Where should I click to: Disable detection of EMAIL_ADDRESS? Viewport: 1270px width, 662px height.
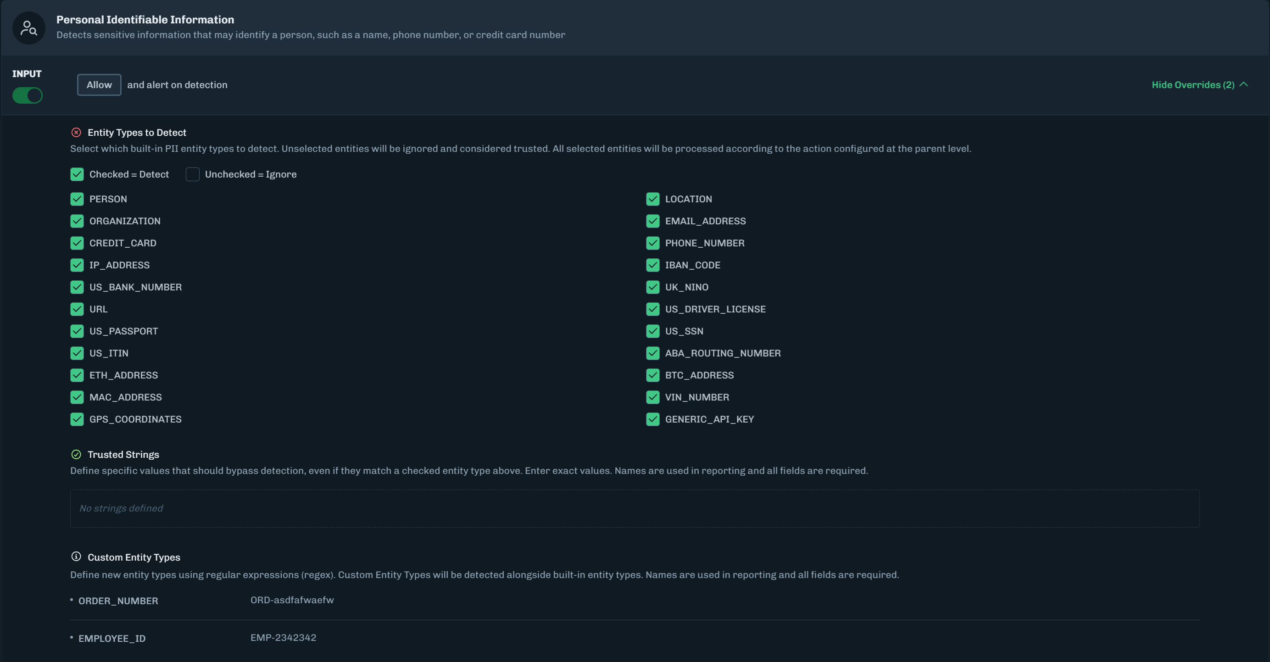point(653,221)
